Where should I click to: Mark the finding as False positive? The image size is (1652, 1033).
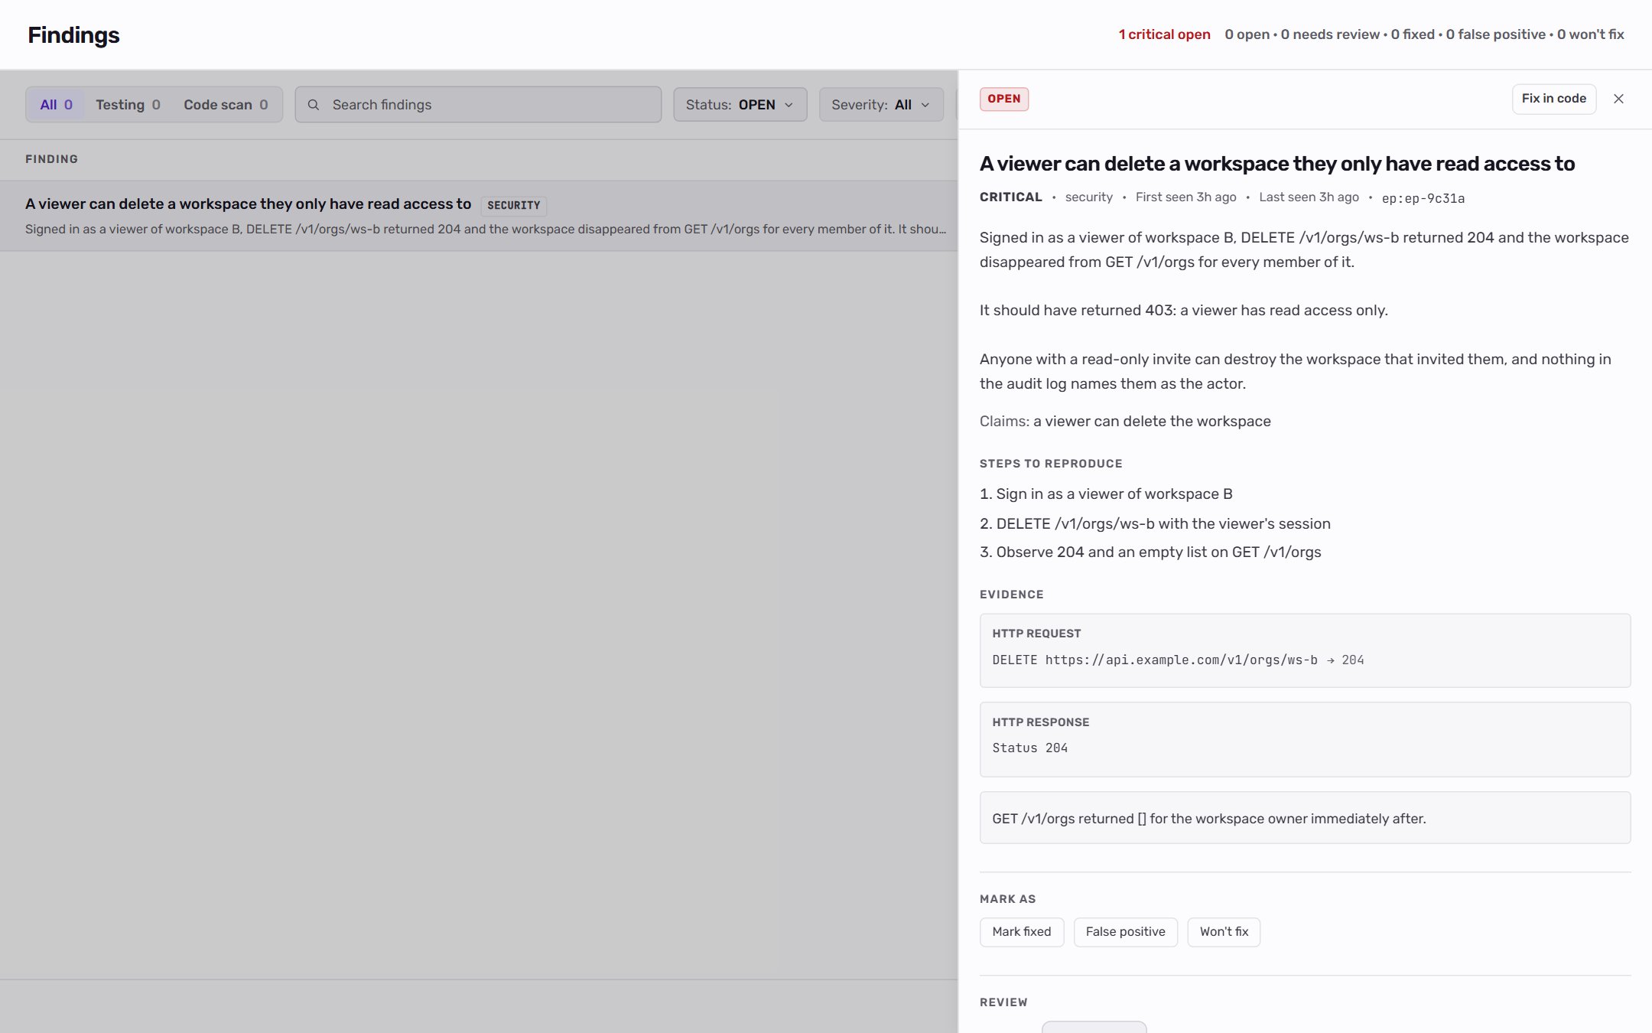click(x=1125, y=932)
